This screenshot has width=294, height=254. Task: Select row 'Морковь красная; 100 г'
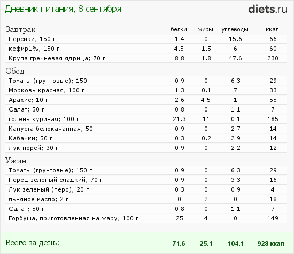[146, 90]
